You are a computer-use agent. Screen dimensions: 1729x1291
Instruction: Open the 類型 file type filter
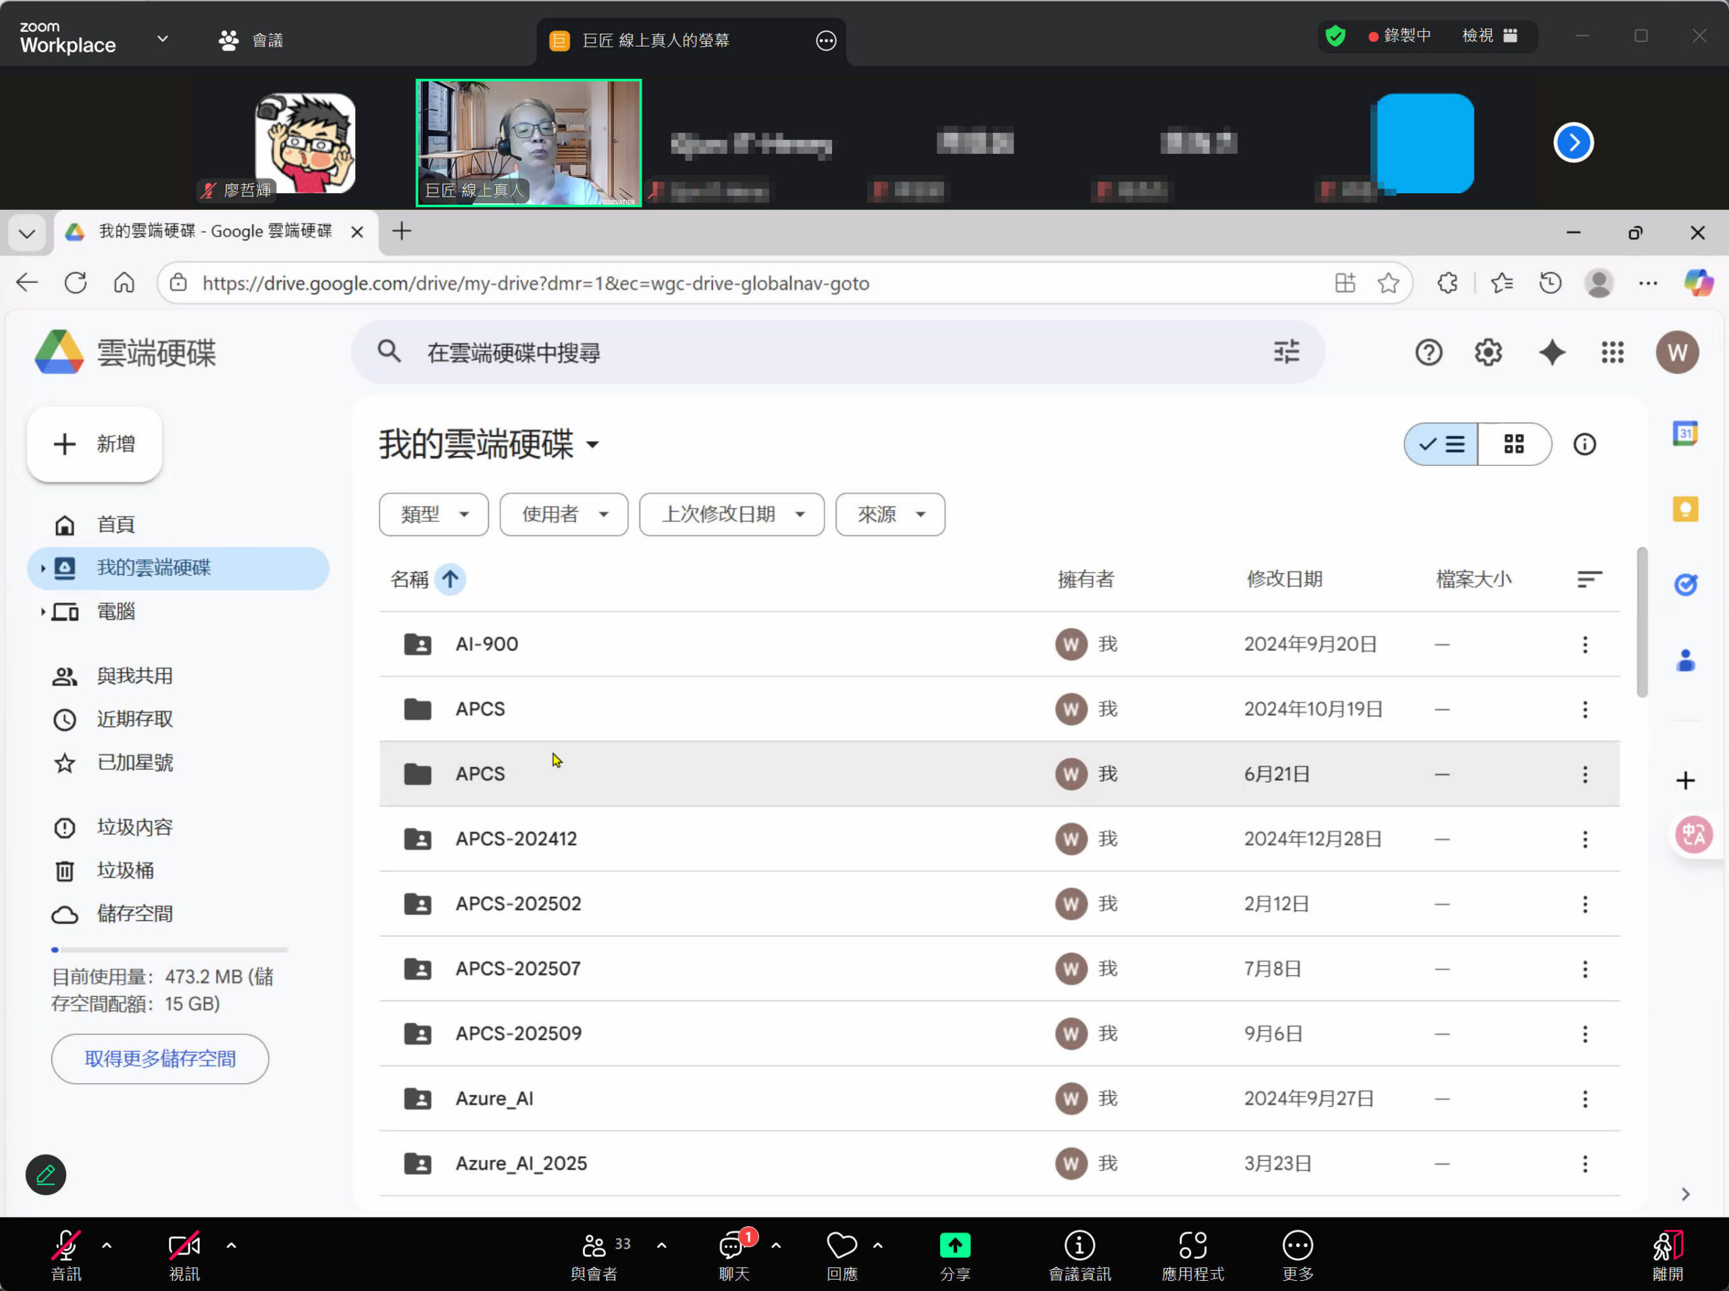[433, 515]
